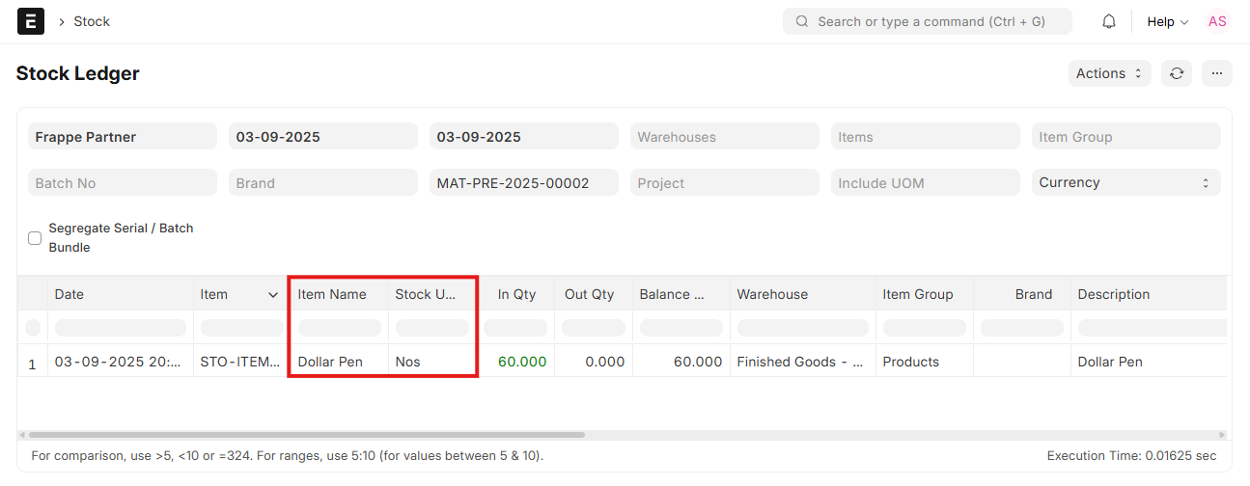The image size is (1250, 486).
Task: Click the Warehouse column header
Action: 772,294
